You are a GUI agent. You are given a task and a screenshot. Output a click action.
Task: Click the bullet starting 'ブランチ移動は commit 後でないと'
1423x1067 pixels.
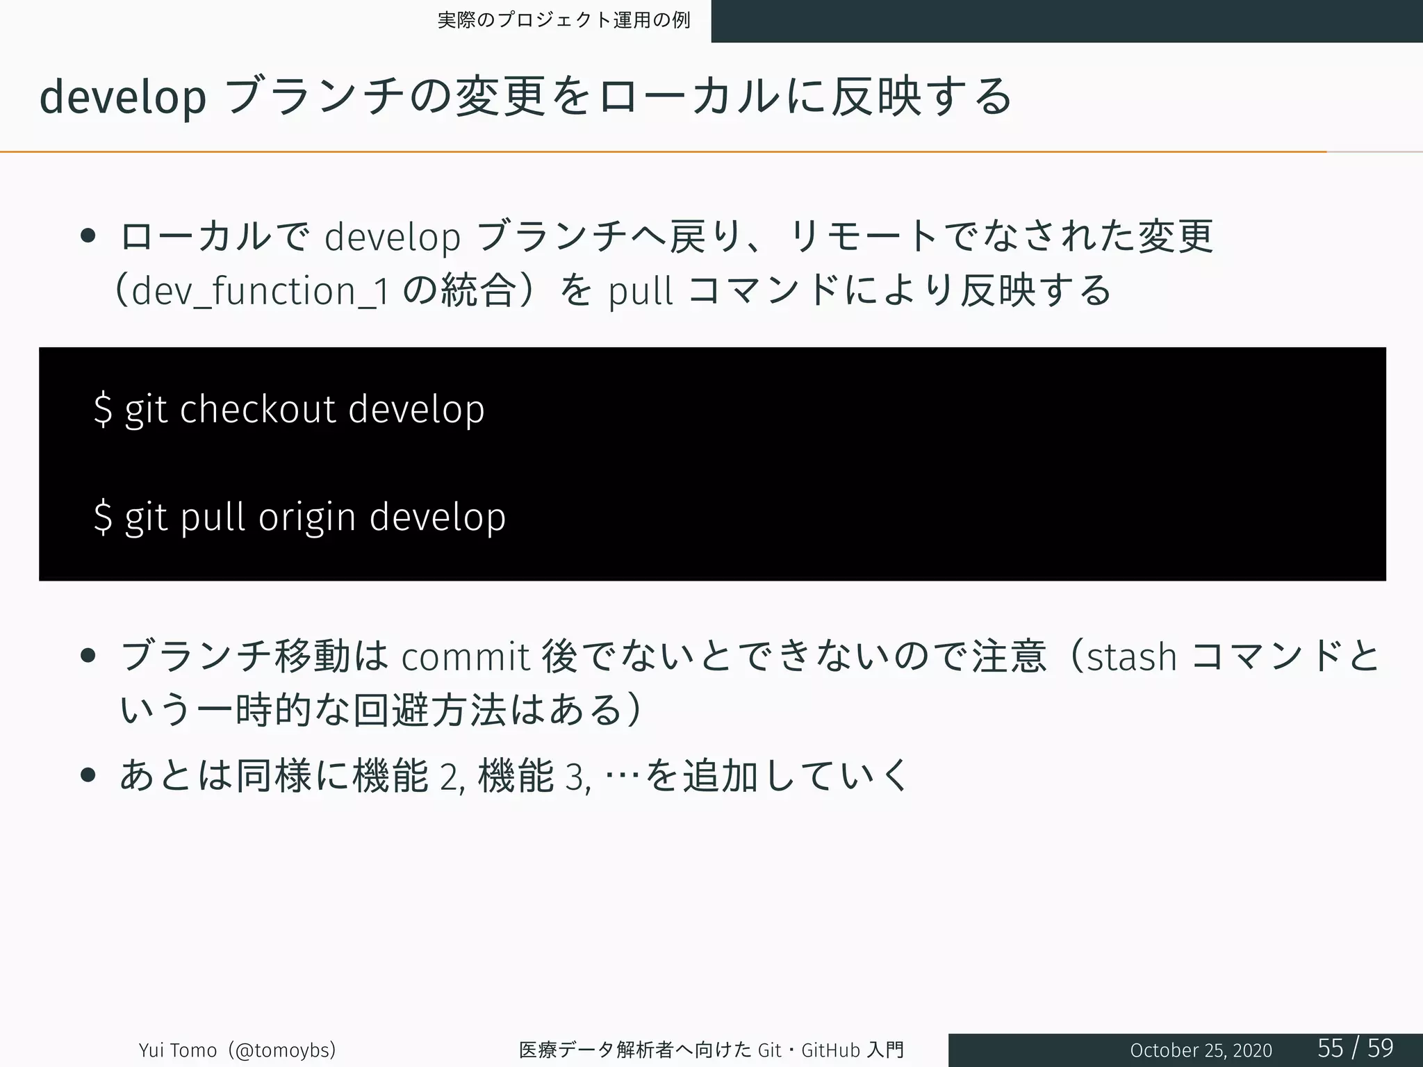749,656
